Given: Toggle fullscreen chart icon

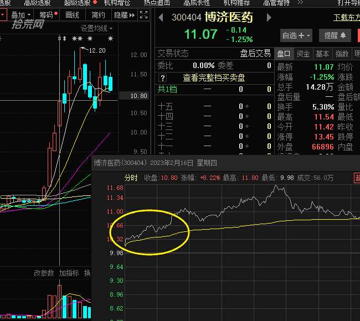Looking at the screenshot, I should (144, 15).
